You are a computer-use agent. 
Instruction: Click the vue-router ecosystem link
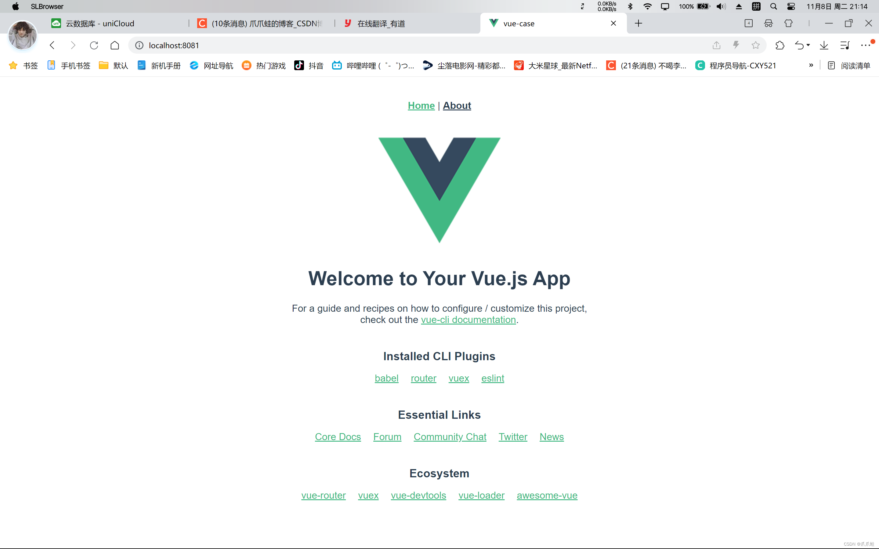tap(324, 495)
